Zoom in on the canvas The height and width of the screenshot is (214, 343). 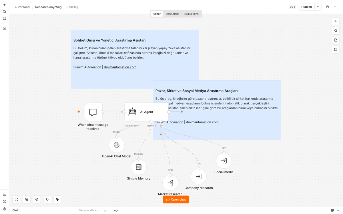click(x=27, y=199)
